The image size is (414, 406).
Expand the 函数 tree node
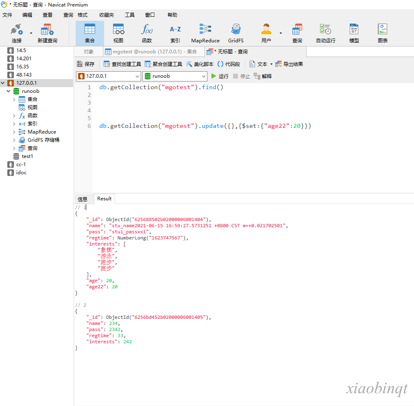[x=14, y=116]
